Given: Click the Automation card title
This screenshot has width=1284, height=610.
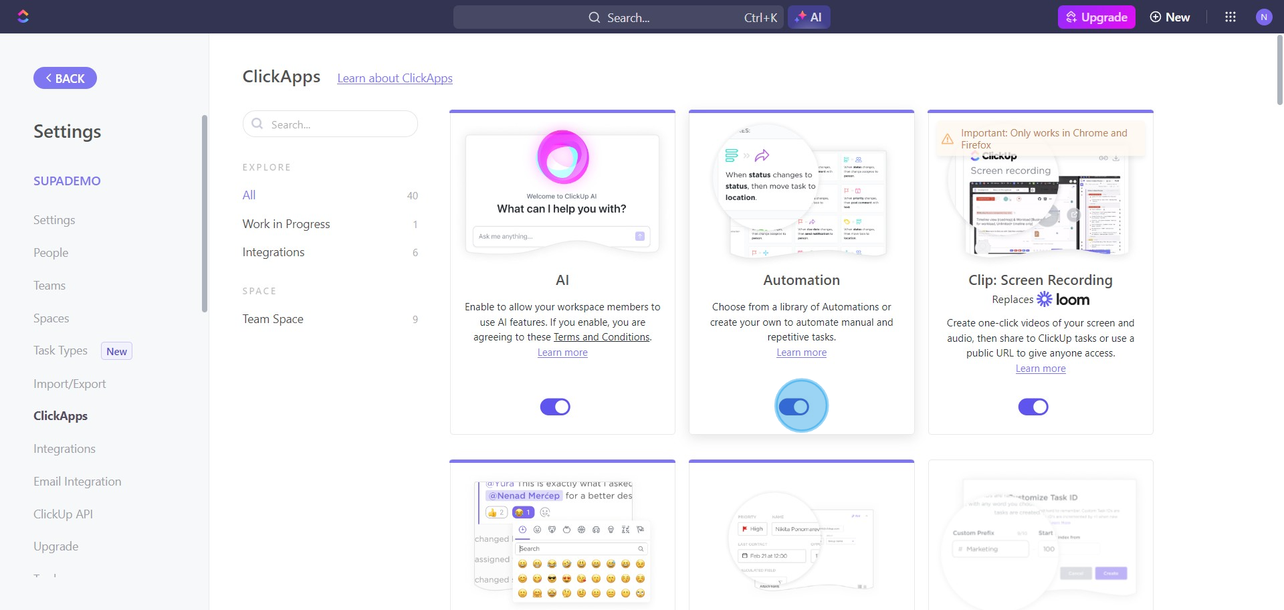Looking at the screenshot, I should (801, 280).
